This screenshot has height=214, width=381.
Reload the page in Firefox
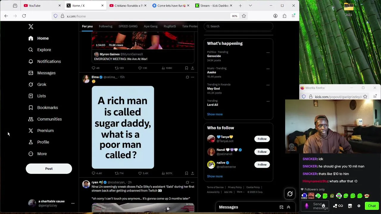coord(24,16)
